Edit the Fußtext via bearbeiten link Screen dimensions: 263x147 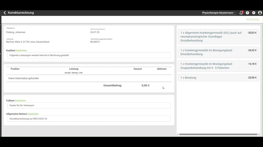tap(21, 100)
